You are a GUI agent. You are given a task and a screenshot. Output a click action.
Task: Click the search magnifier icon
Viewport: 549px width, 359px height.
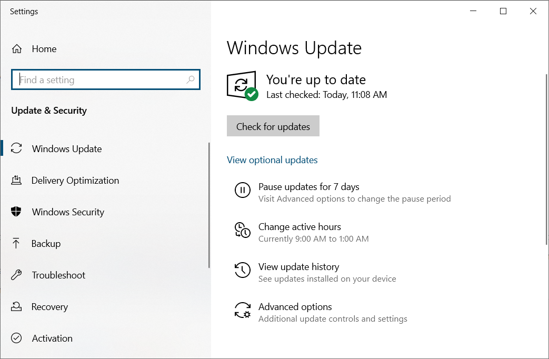[191, 80]
